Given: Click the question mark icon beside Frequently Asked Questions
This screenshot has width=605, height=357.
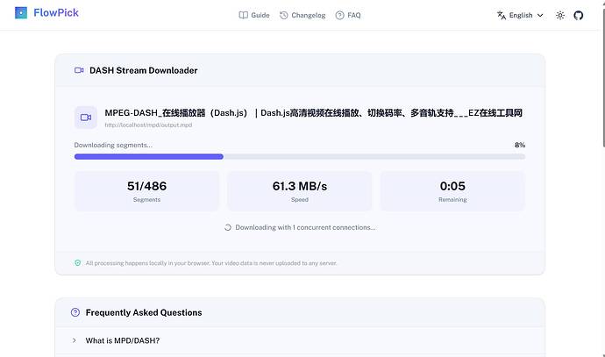Looking at the screenshot, I should [75, 312].
